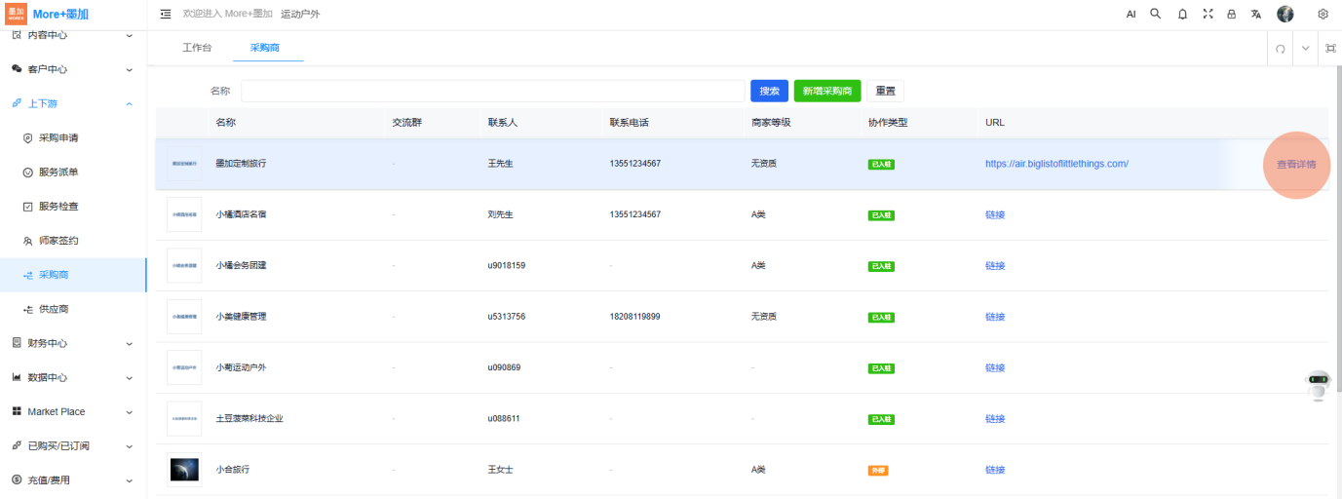The width and height of the screenshot is (1342, 499).
Task: Click the 名称 search input field
Action: (492, 91)
